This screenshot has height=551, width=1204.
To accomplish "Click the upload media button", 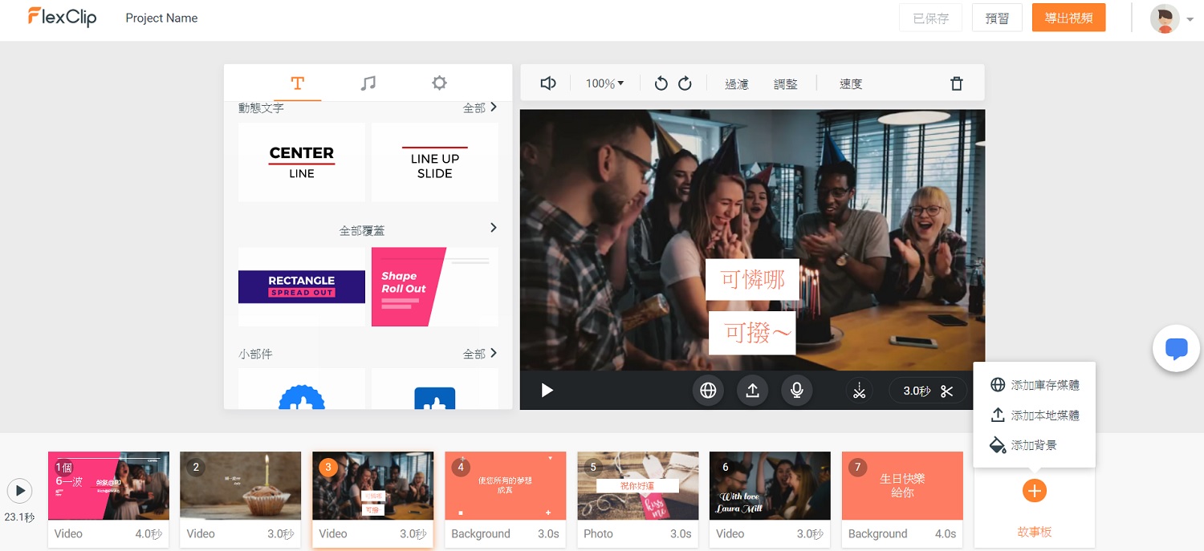I will [752, 391].
